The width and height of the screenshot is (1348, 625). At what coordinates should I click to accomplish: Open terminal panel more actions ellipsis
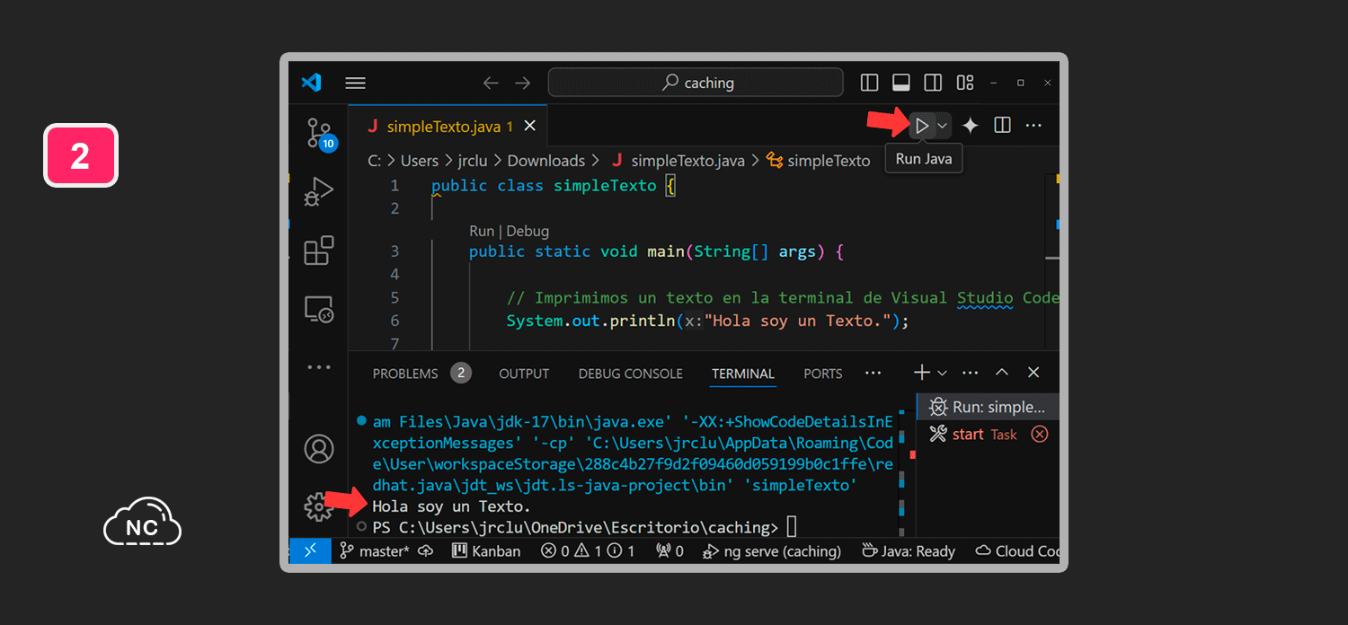[971, 373]
